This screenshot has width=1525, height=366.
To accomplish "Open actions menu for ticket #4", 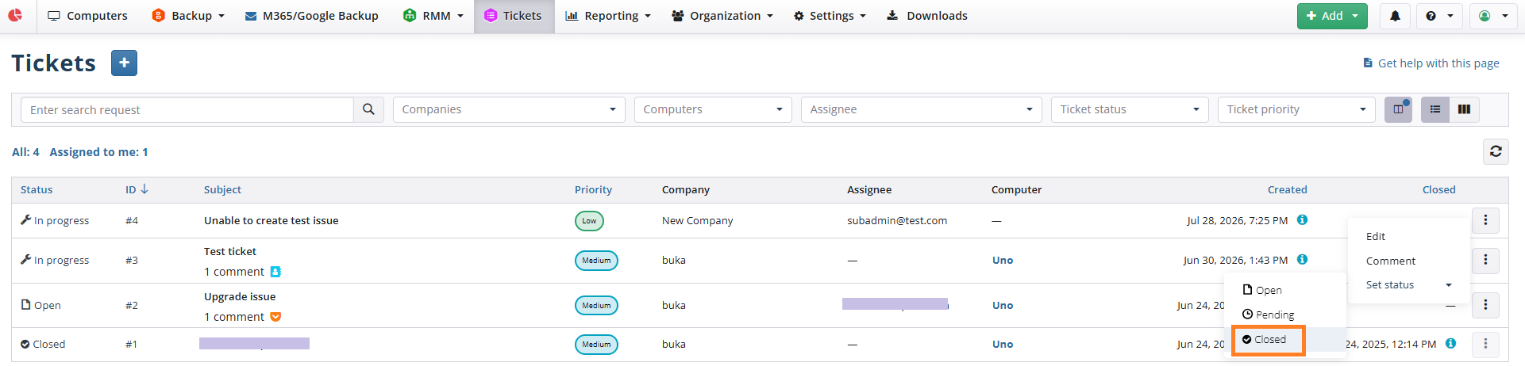I will coord(1485,221).
